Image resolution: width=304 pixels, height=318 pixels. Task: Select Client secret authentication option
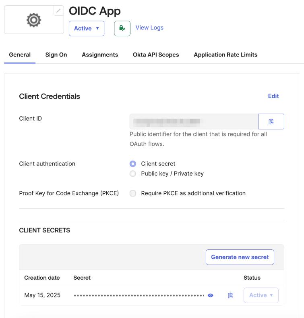click(133, 164)
